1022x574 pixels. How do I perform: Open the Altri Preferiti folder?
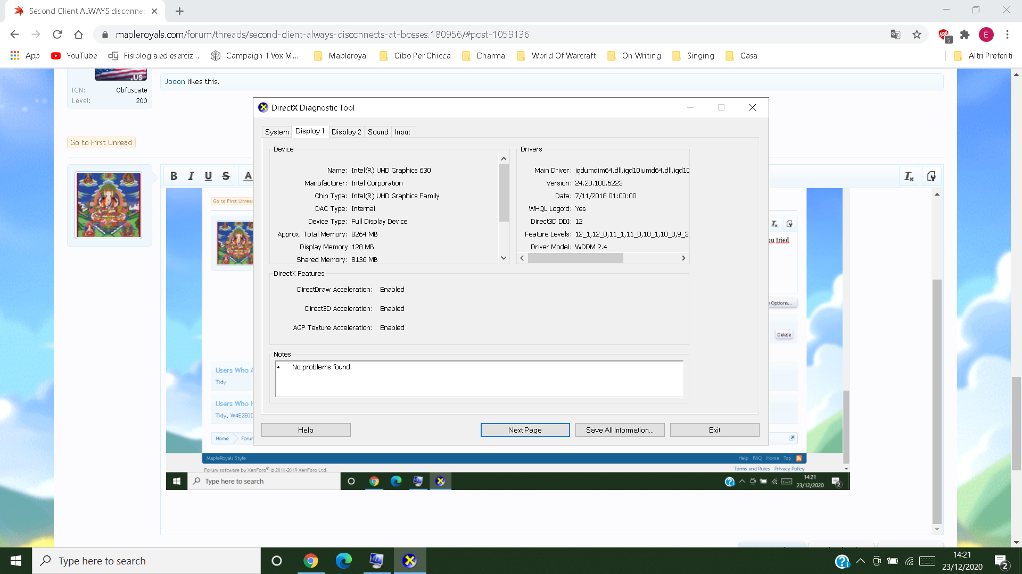[983, 56]
